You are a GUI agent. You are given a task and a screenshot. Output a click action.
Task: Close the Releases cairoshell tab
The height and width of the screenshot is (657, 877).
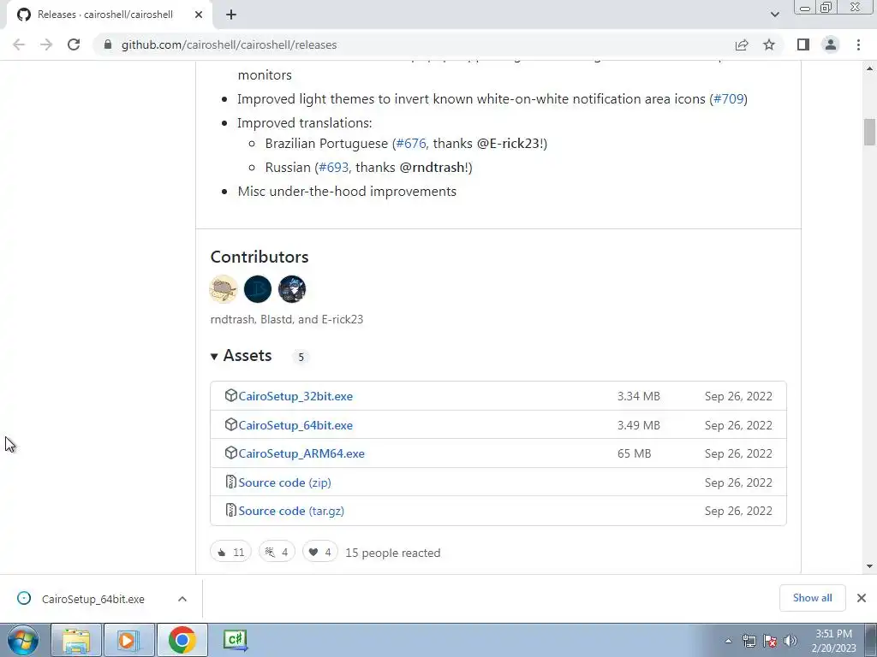[x=199, y=15]
